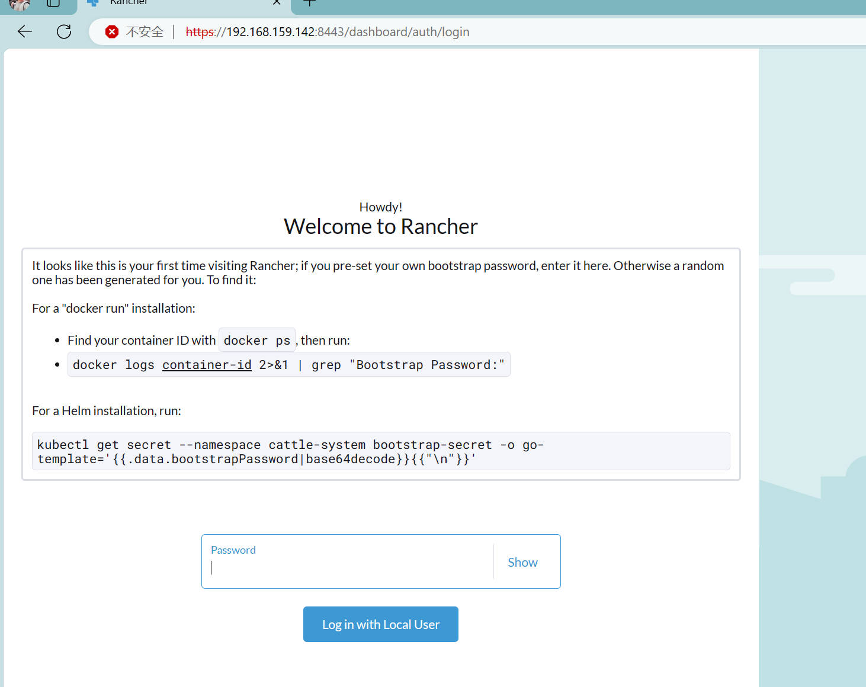Log in with Local User

pos(381,624)
